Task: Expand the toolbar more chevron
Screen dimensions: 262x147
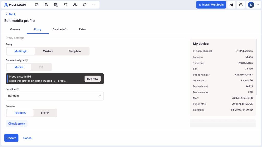Action: point(94,5)
